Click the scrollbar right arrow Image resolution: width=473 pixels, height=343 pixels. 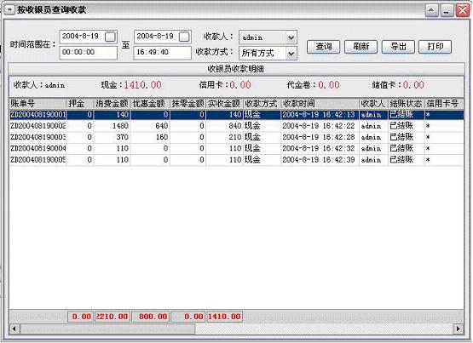tap(459, 329)
